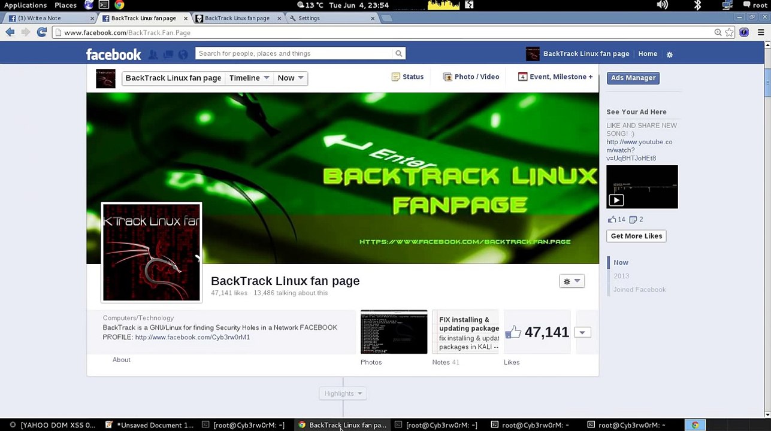Click the zoom magnifier icon in address bar

pyautogui.click(x=718, y=32)
